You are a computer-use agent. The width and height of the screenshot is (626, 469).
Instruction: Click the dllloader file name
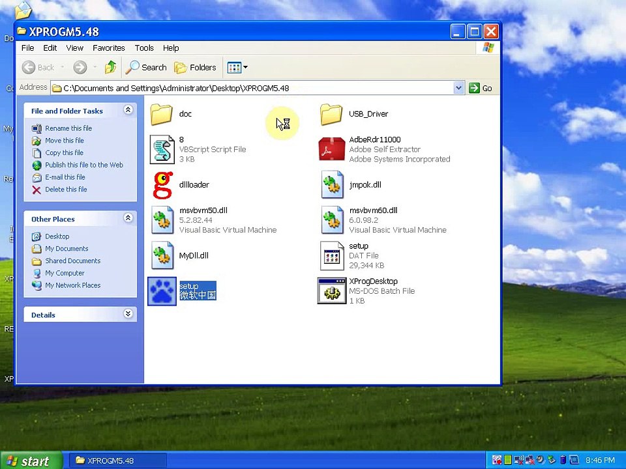tap(194, 184)
